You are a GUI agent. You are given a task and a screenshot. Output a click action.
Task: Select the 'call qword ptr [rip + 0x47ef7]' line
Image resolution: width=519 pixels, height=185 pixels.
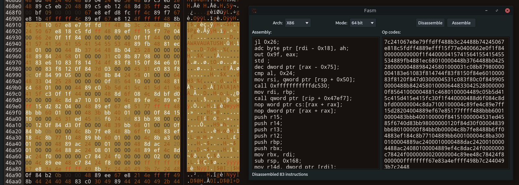(303, 98)
